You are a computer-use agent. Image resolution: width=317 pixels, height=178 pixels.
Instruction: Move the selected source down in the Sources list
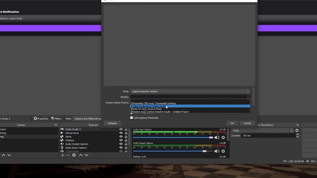[87, 155]
